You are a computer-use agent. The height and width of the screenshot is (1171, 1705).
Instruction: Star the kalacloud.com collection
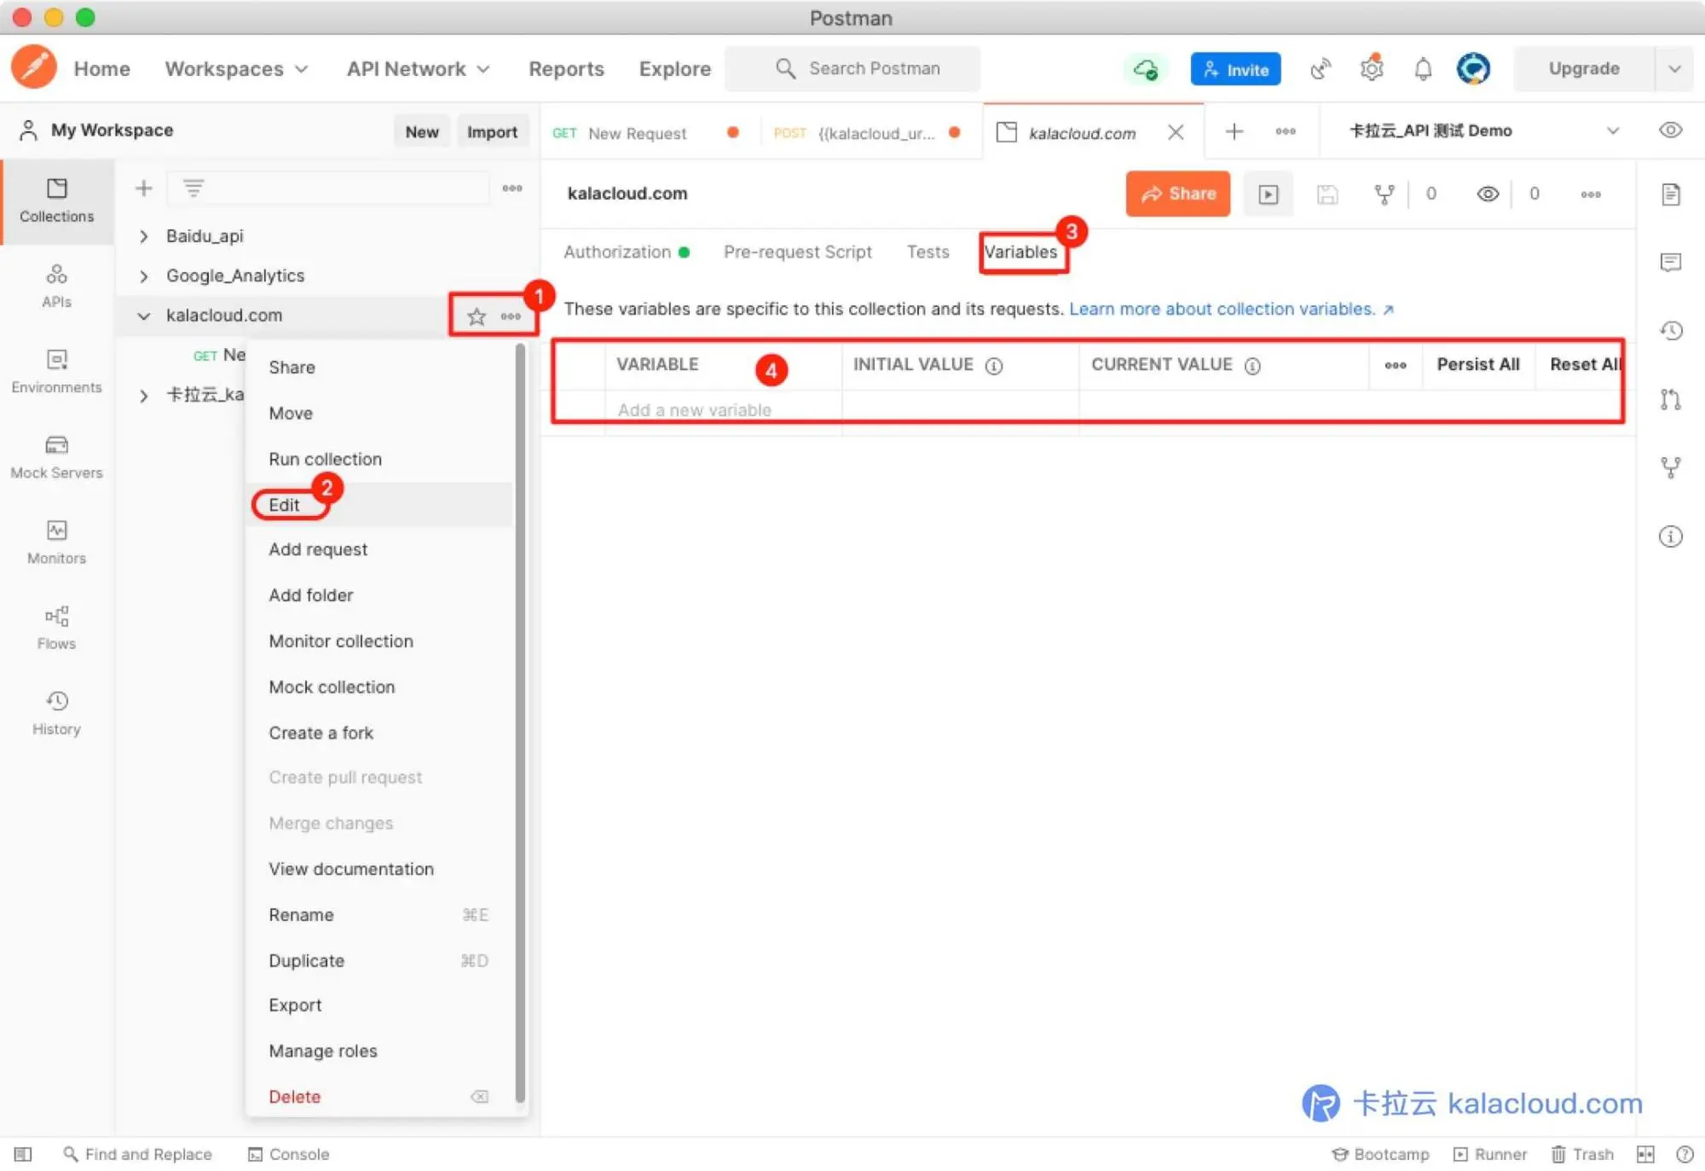pos(477,316)
